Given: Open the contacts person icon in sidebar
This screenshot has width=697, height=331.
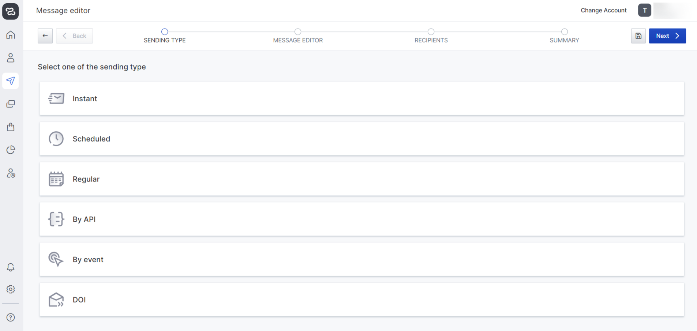Looking at the screenshot, I should point(11,58).
